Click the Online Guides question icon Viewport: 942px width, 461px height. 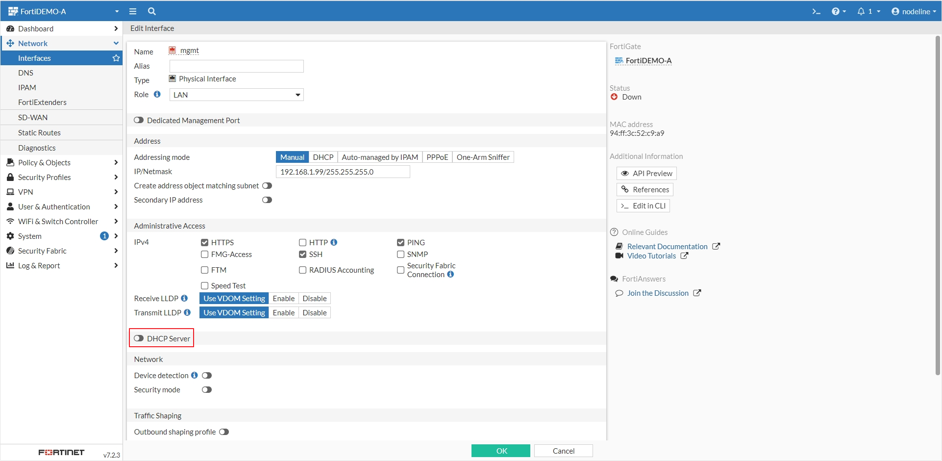click(614, 232)
